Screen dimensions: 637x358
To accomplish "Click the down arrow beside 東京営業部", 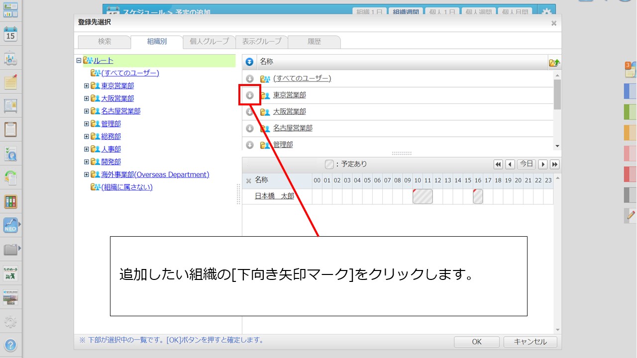I will (x=250, y=95).
